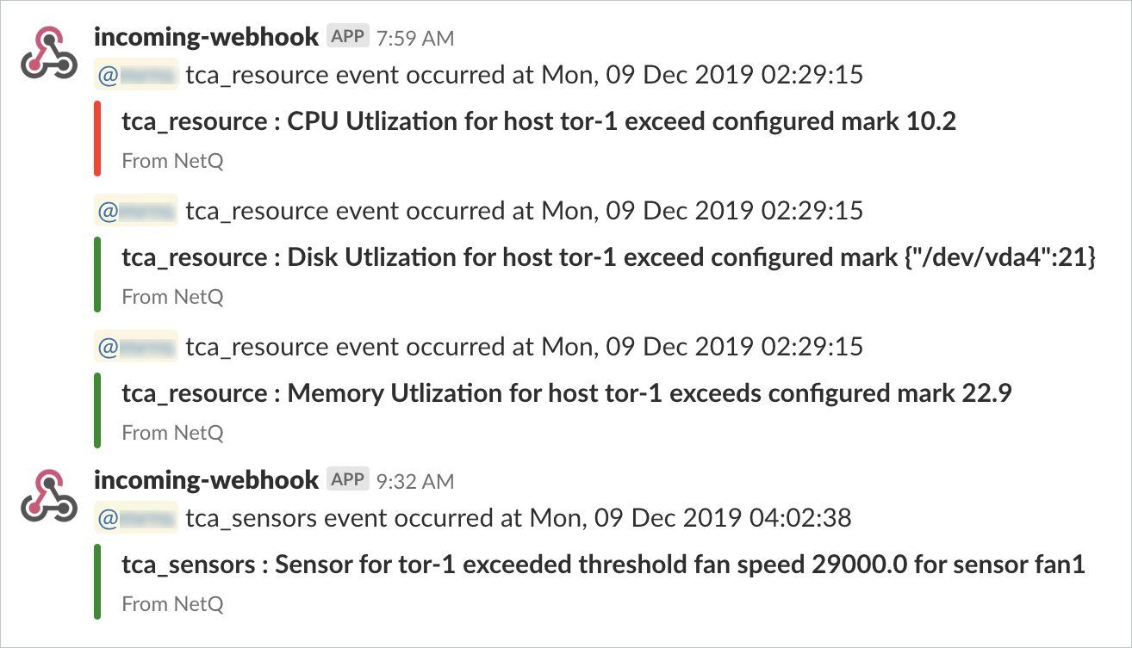
Task: Click the green bar beside Memory Utlization alert
Action: click(x=98, y=410)
